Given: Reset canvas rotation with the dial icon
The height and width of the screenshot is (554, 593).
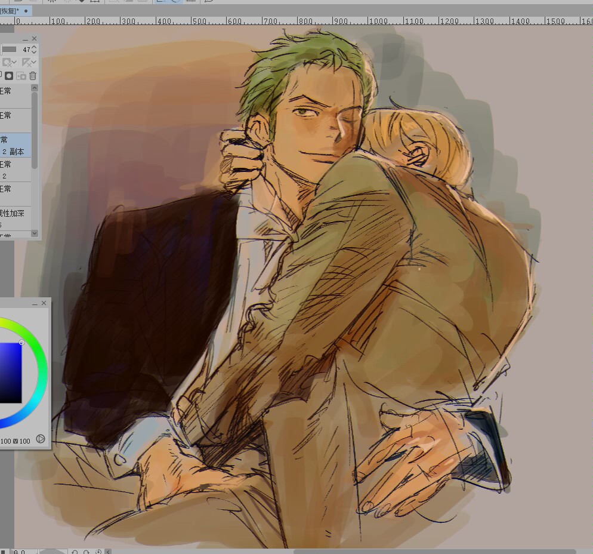Looking at the screenshot, I should [x=98, y=552].
